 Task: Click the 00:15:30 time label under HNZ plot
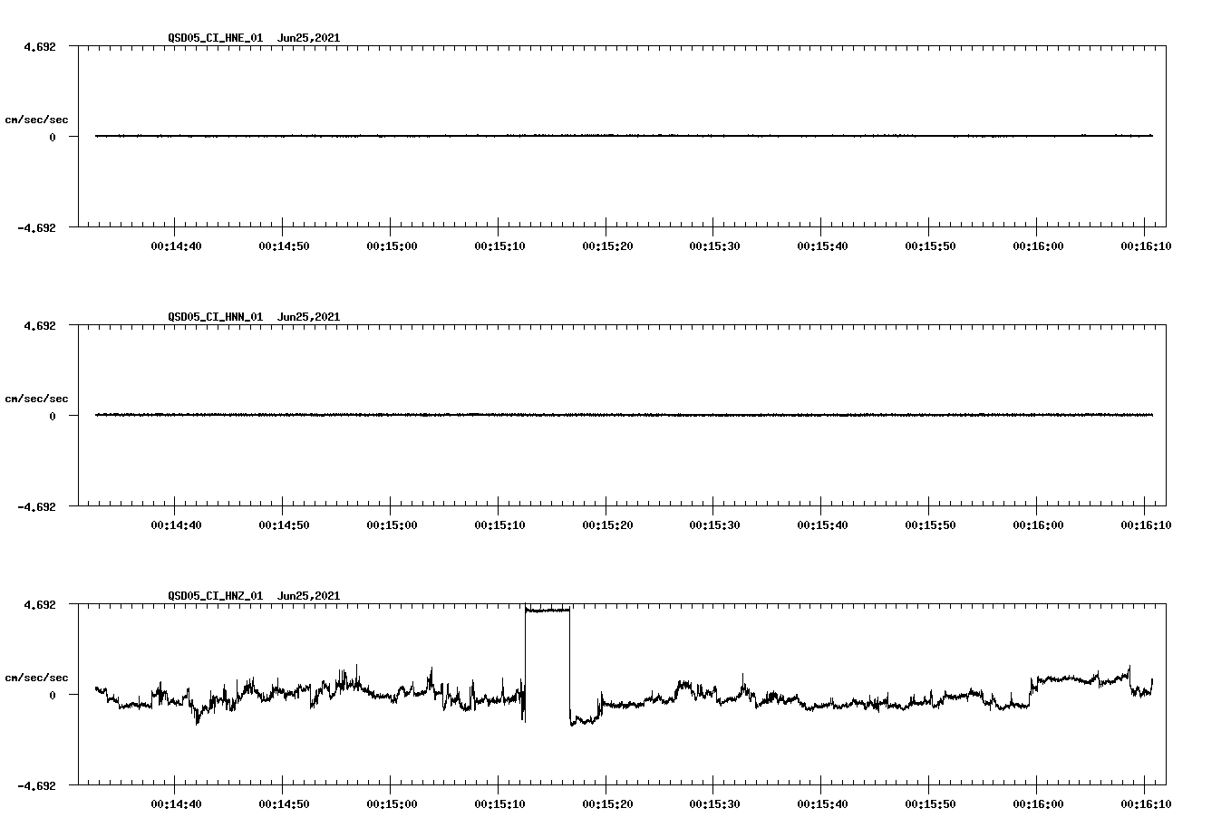click(714, 803)
